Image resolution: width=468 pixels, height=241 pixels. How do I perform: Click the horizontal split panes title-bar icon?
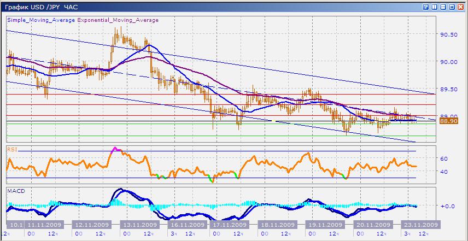pyautogui.click(x=443, y=7)
